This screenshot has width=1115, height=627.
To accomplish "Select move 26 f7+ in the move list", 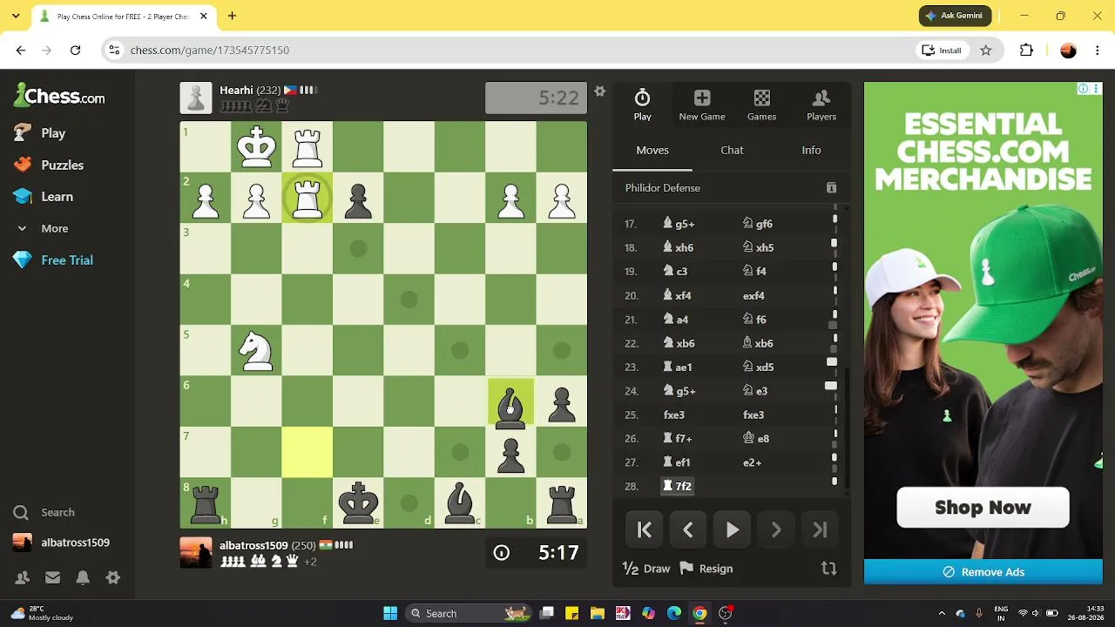I will pos(678,439).
